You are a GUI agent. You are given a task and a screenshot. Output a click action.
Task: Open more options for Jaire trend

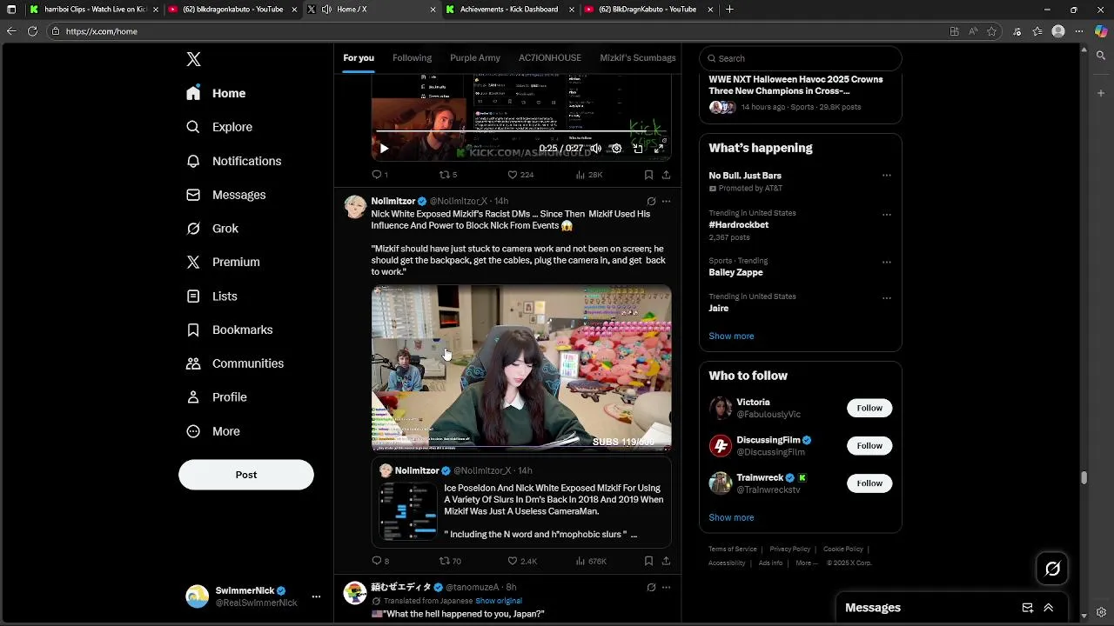(x=887, y=297)
